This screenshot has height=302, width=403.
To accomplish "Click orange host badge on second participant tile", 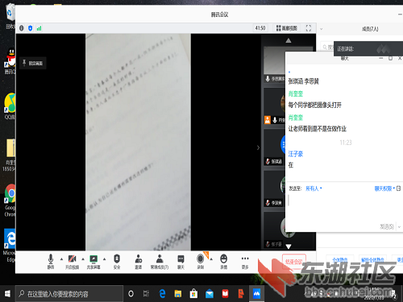I will click(x=268, y=120).
